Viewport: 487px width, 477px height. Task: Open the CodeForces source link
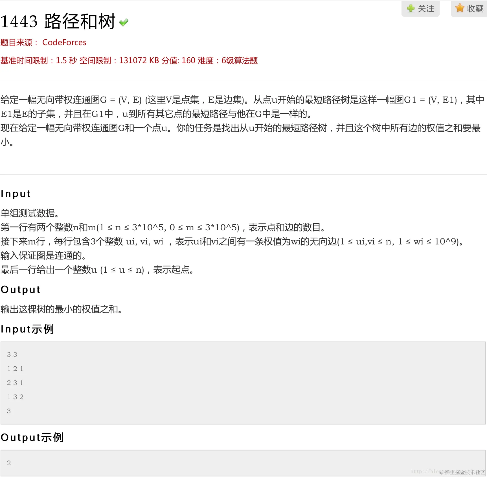(64, 42)
